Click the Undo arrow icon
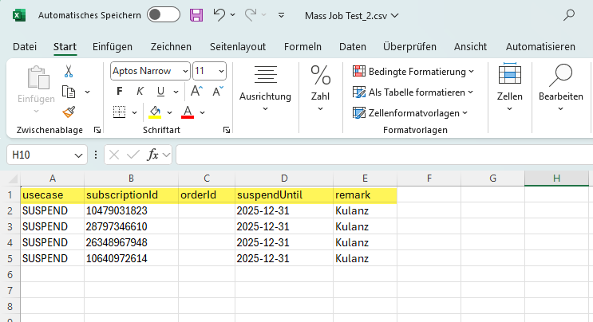The image size is (593, 322). [x=219, y=14]
